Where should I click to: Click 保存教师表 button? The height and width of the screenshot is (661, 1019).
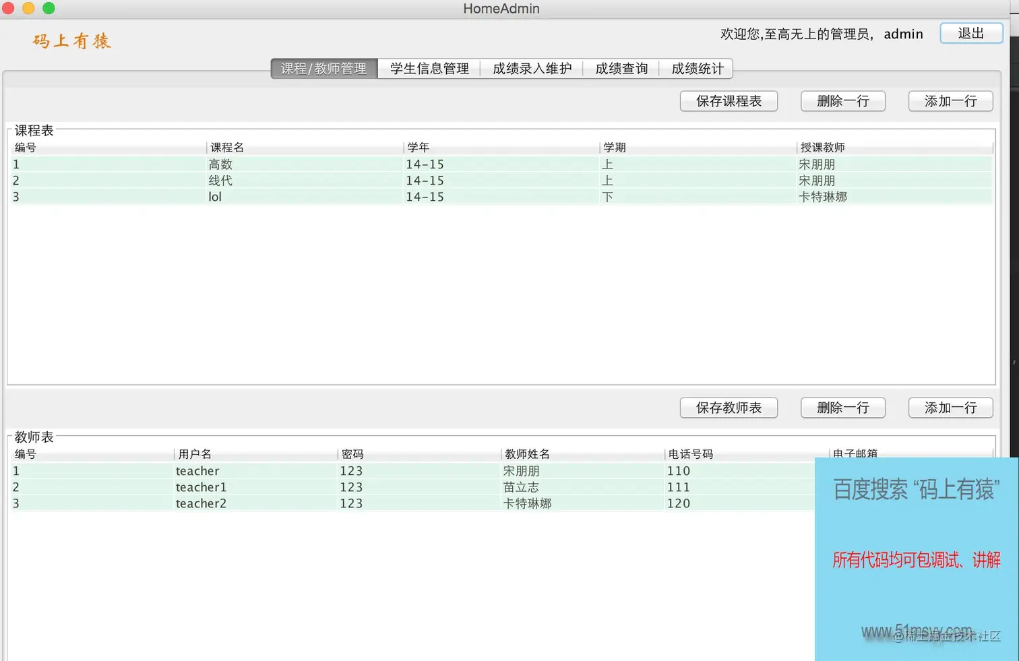[x=729, y=408]
